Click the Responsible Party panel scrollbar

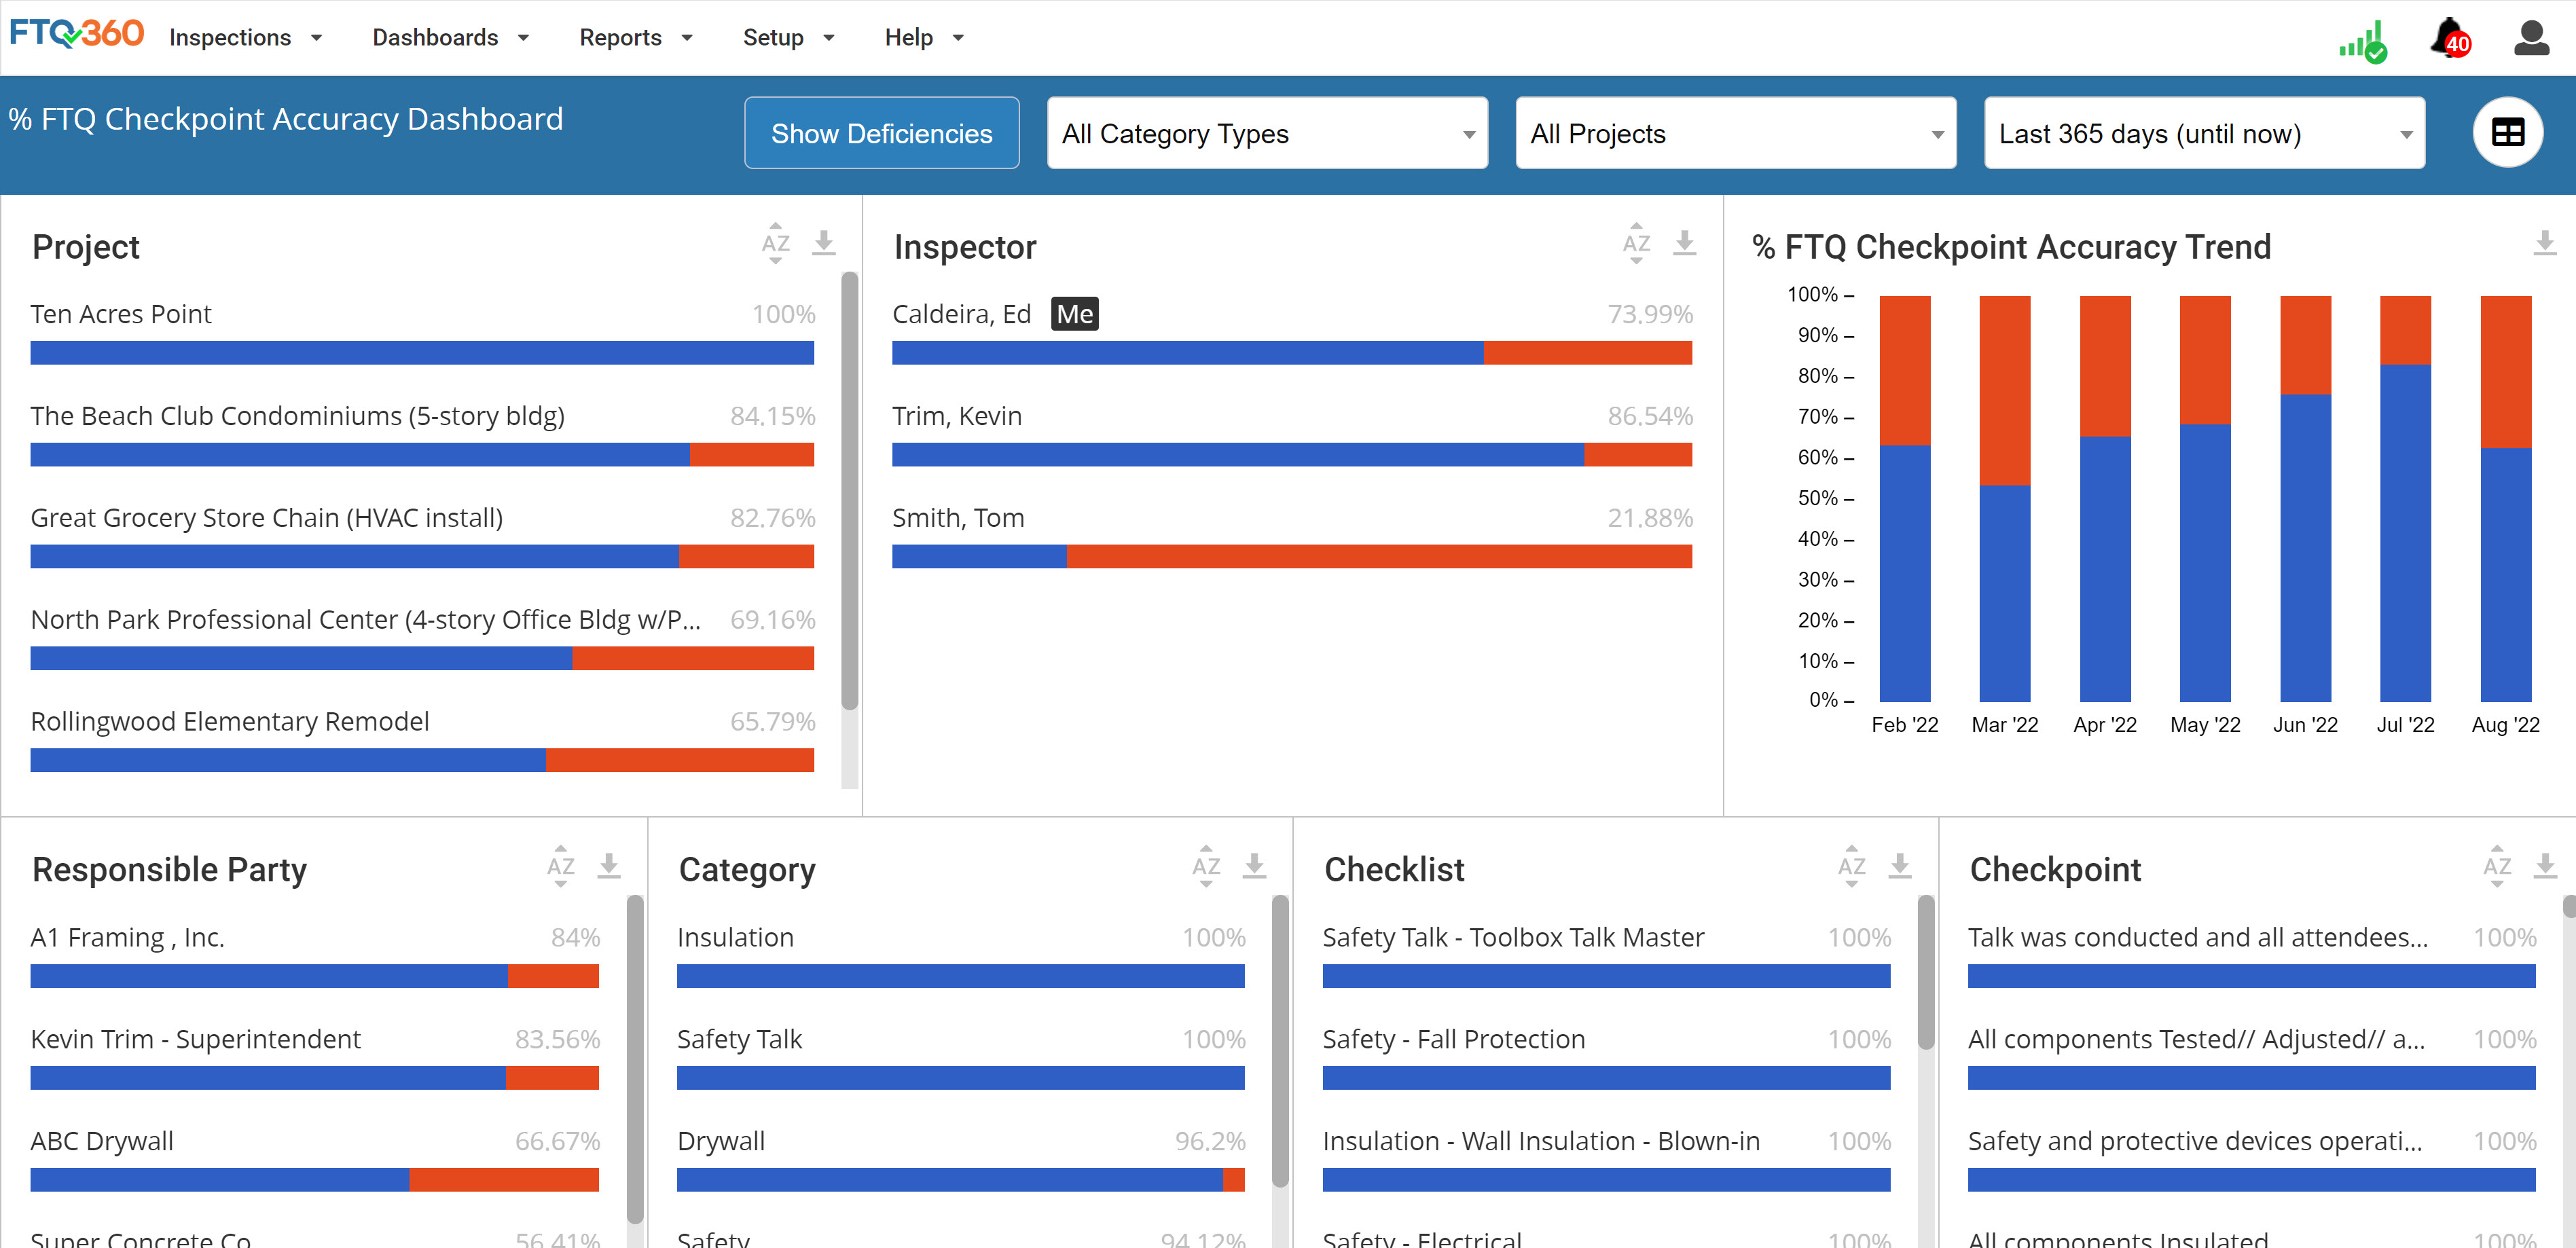[x=634, y=1060]
